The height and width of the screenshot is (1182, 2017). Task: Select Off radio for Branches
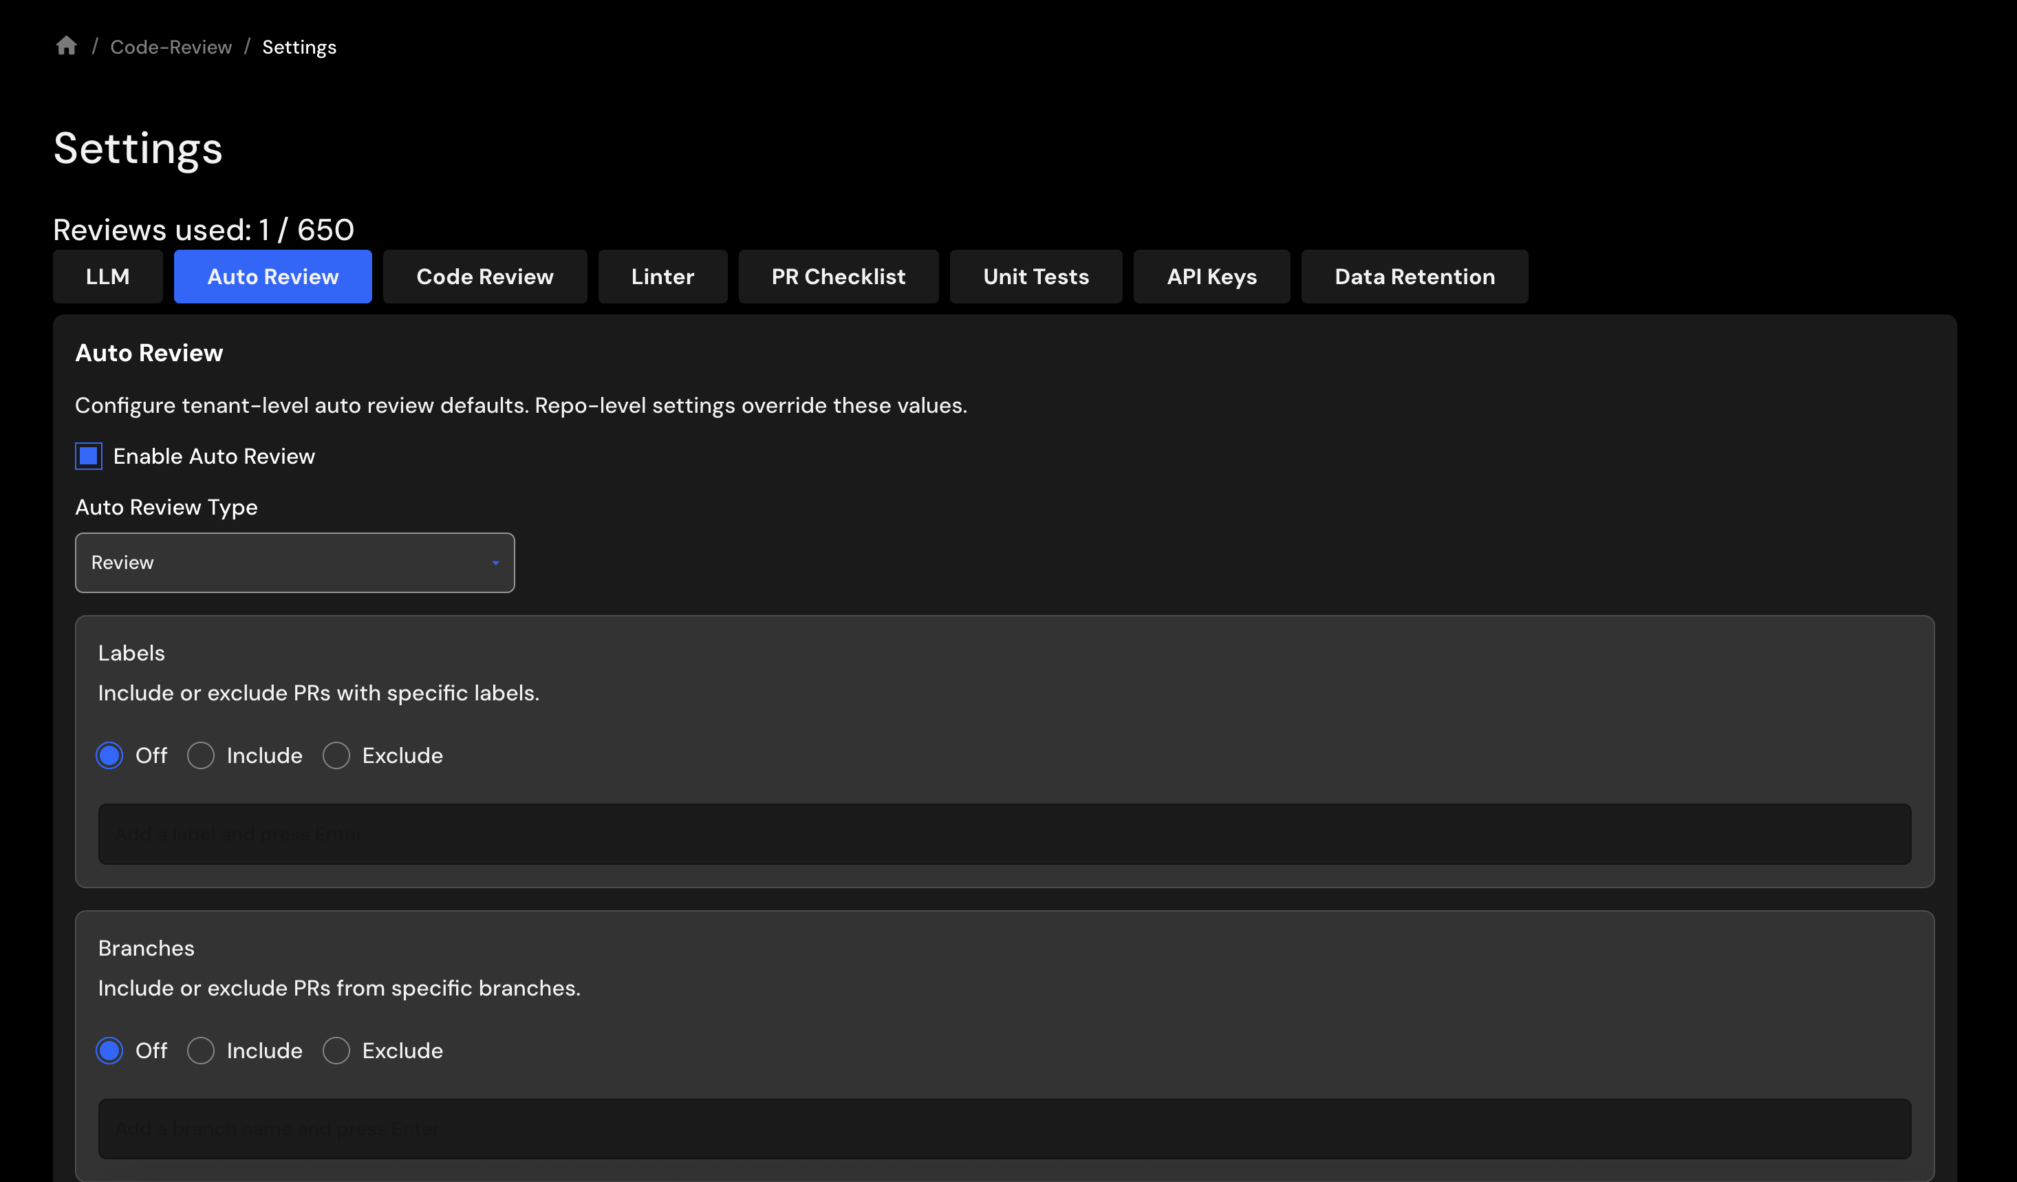pos(109,1051)
